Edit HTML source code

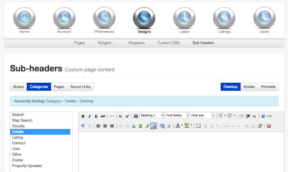click(270, 116)
